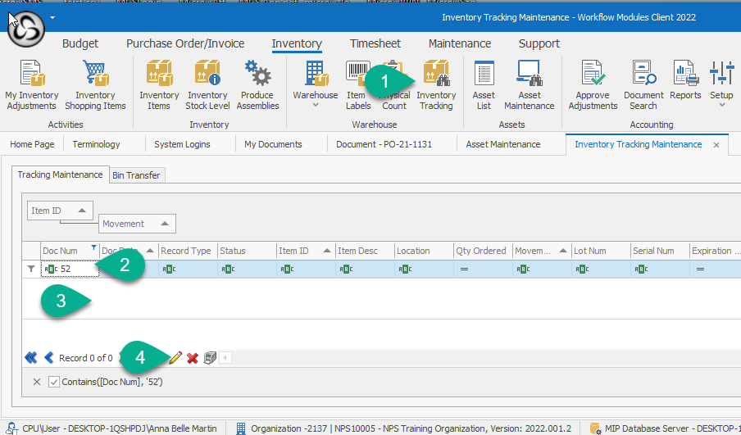Expand the Warehouse dropdown

(x=316, y=106)
